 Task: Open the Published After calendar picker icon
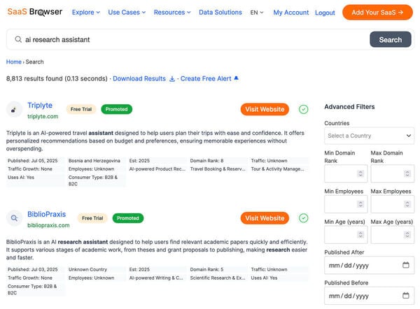406,265
